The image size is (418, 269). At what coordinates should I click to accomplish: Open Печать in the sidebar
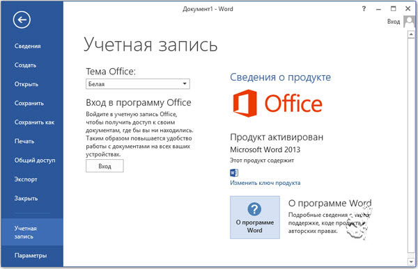pyautogui.click(x=24, y=141)
